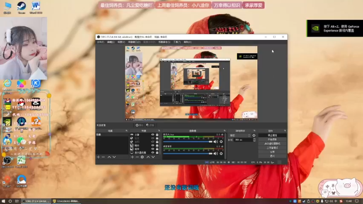Click the OBS preview canvas
Viewport: 363px width, 204px height.
point(191,83)
